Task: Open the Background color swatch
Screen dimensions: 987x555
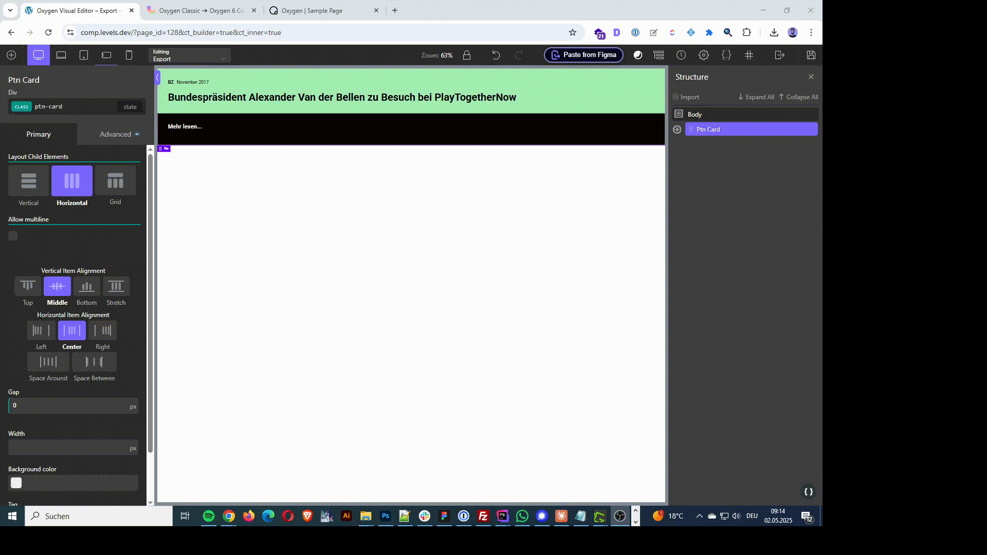Action: tap(16, 483)
